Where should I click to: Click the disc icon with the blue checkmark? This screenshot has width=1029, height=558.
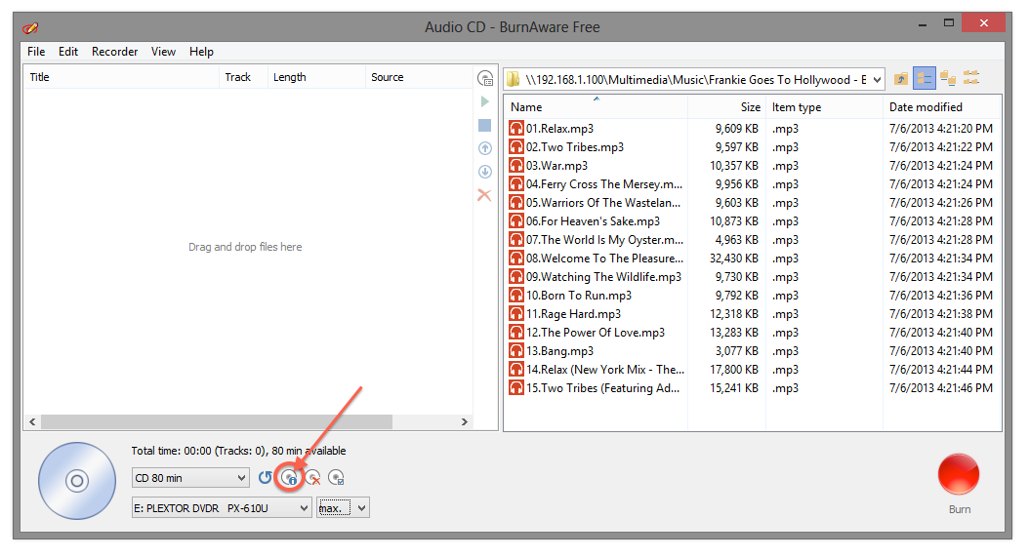(336, 478)
